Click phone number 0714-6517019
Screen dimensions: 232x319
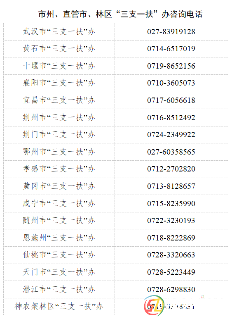point(171,49)
